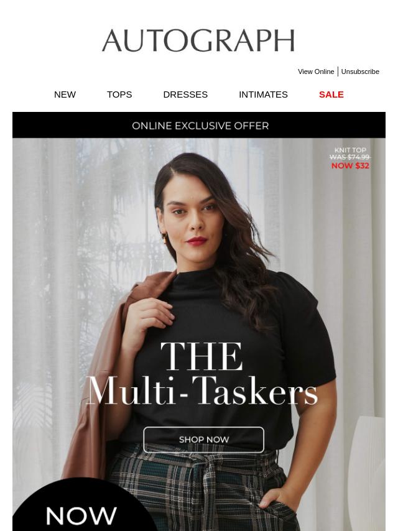Click the Online Exclusive Offer banner

199,126
